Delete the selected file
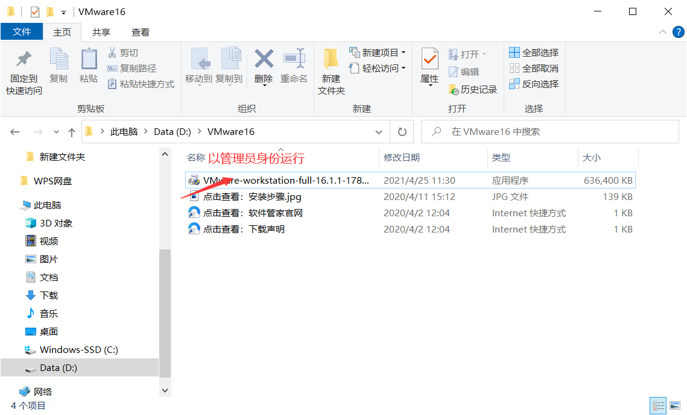The height and width of the screenshot is (415, 687). [x=264, y=66]
